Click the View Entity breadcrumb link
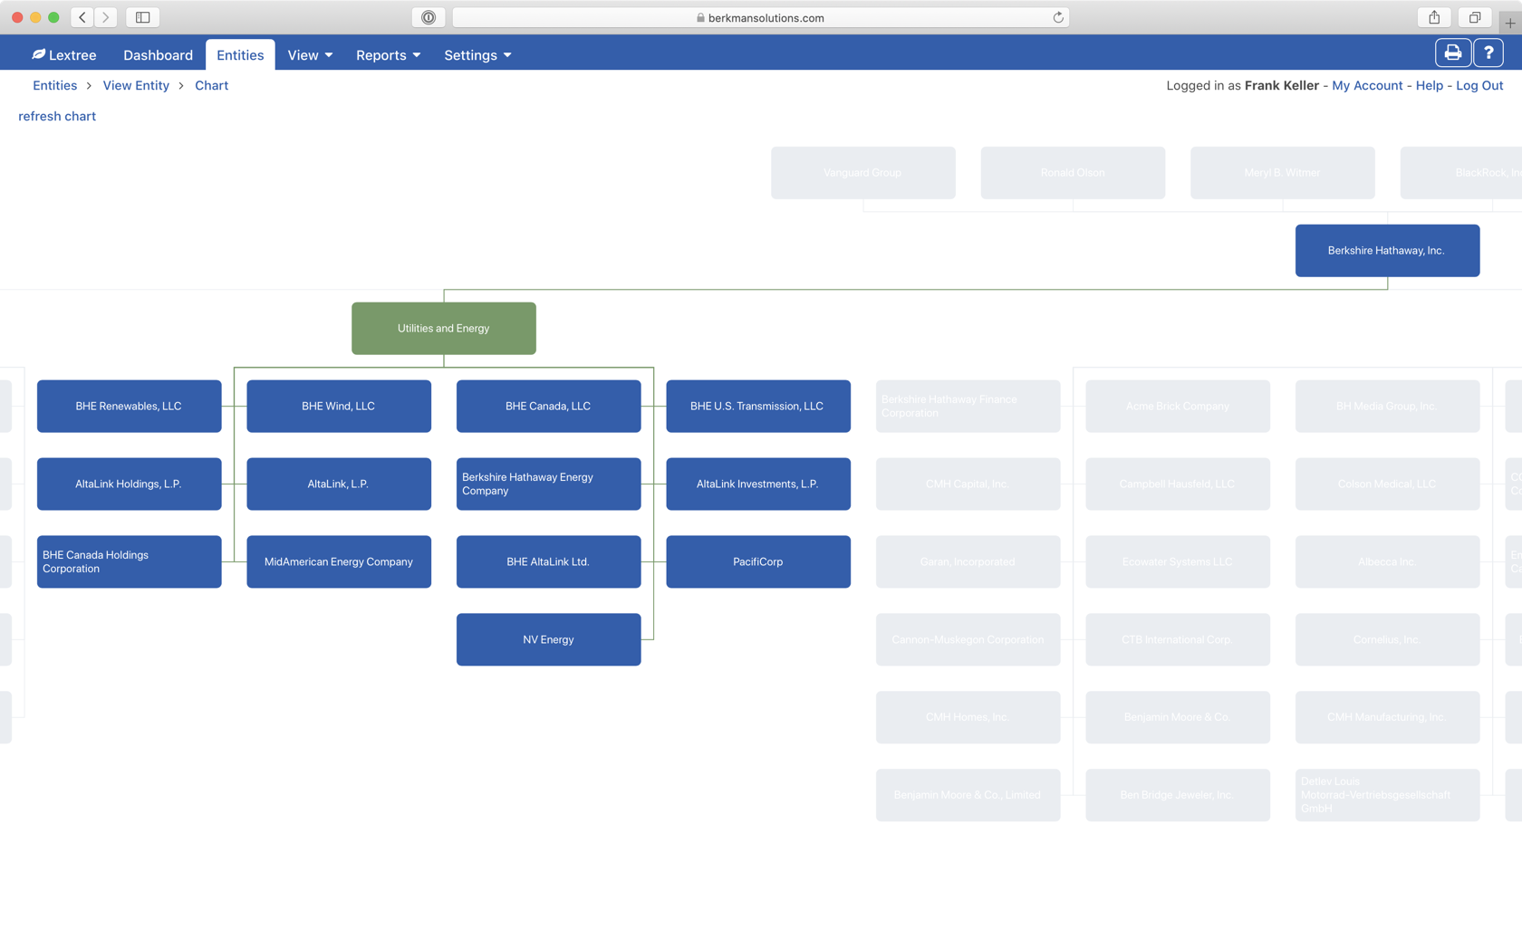This screenshot has width=1522, height=930. click(x=136, y=85)
